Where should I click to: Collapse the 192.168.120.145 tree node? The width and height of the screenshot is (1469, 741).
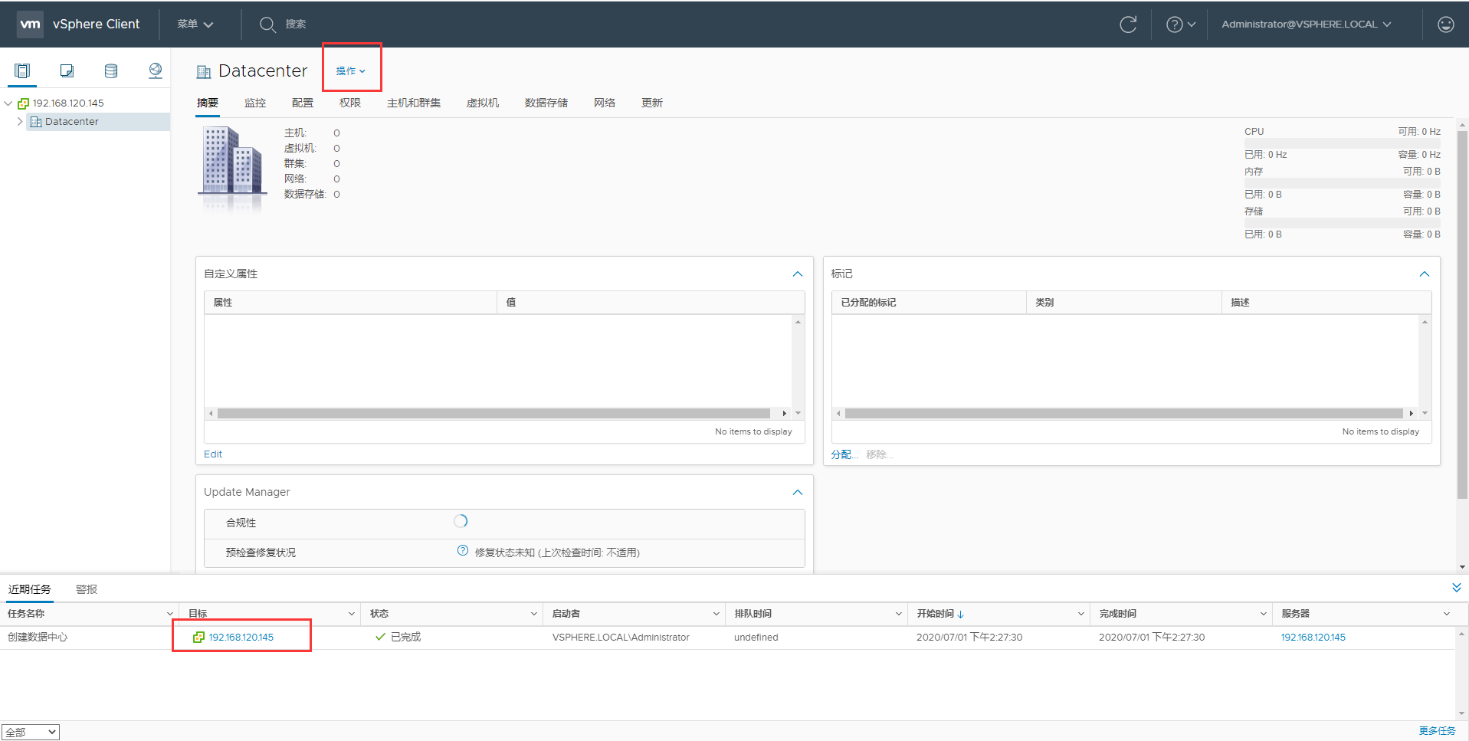point(8,102)
